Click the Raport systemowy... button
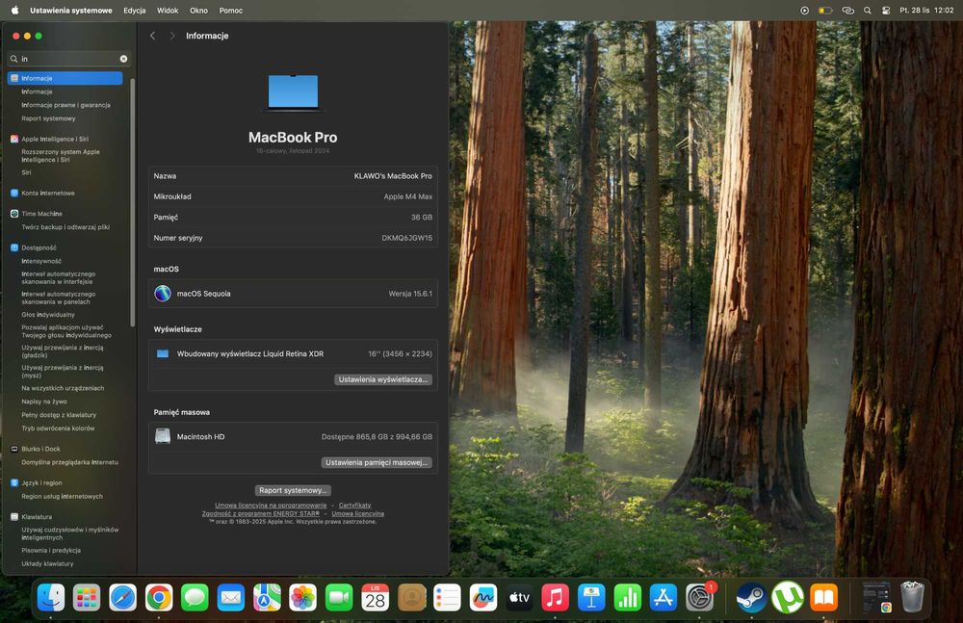This screenshot has height=623, width=963. click(x=293, y=490)
